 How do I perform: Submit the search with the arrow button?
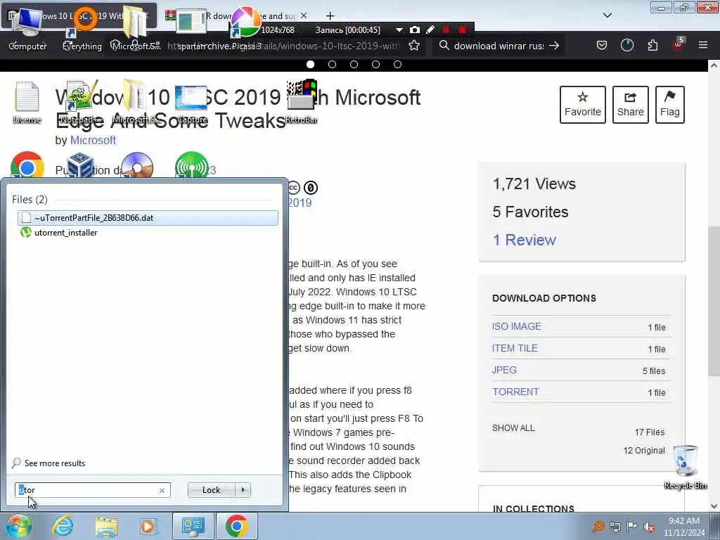click(554, 46)
